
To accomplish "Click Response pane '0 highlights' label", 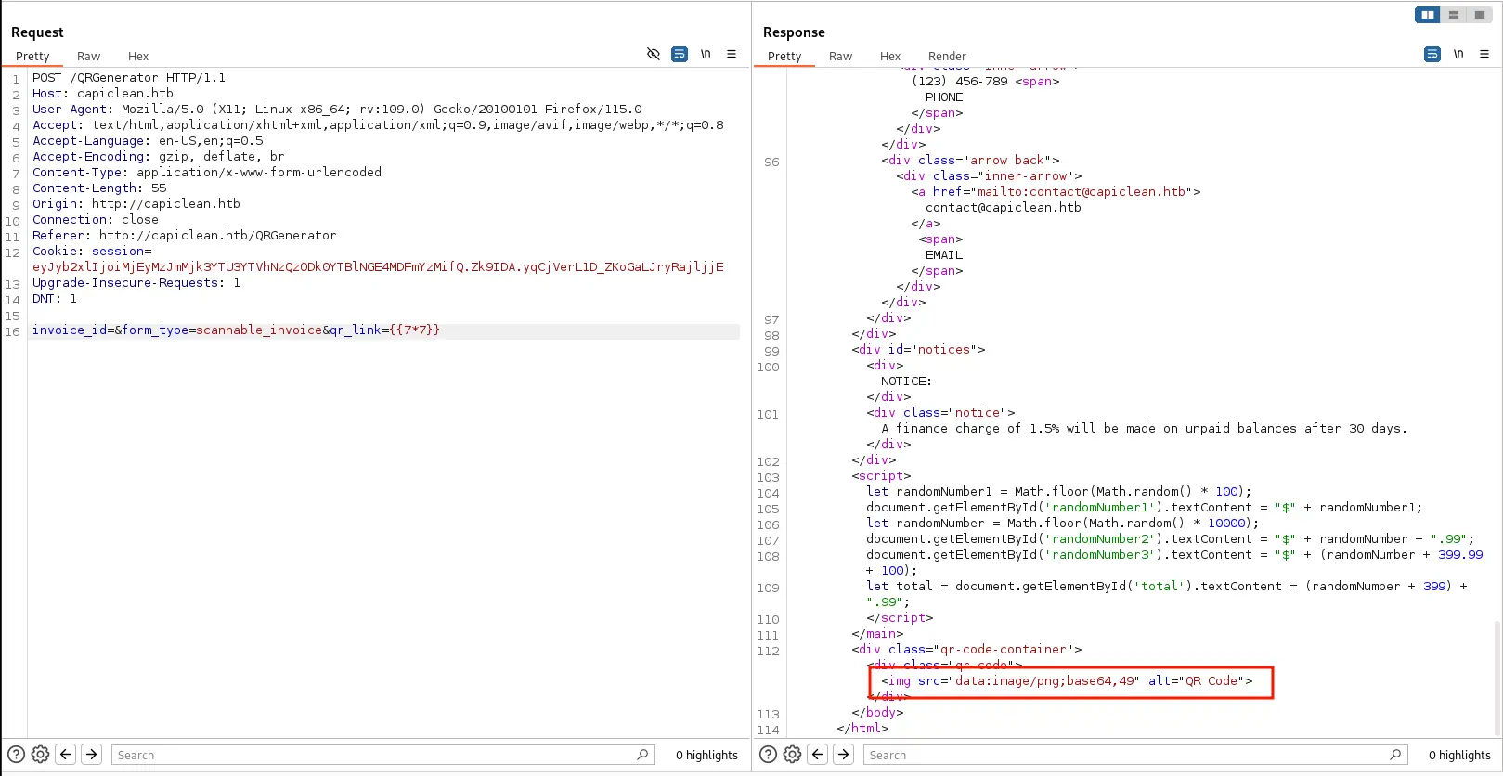I will 1459,756.
